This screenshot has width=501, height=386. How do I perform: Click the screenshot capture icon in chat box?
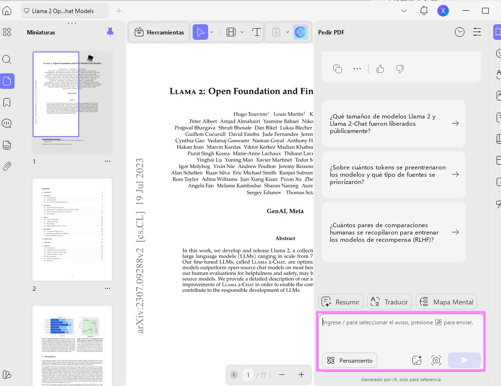tap(436, 360)
